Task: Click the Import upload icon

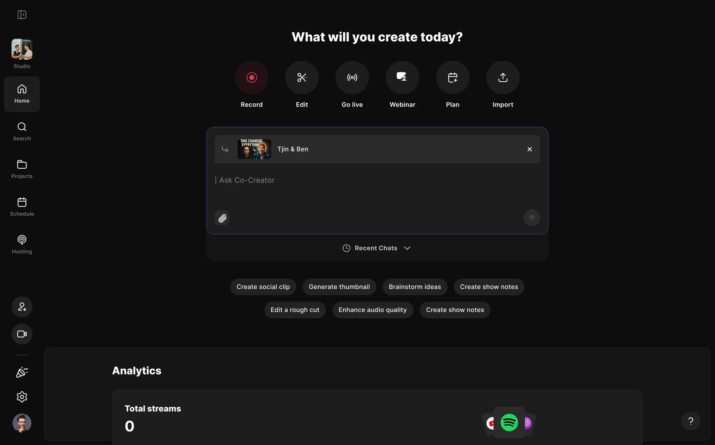Action: click(x=503, y=77)
